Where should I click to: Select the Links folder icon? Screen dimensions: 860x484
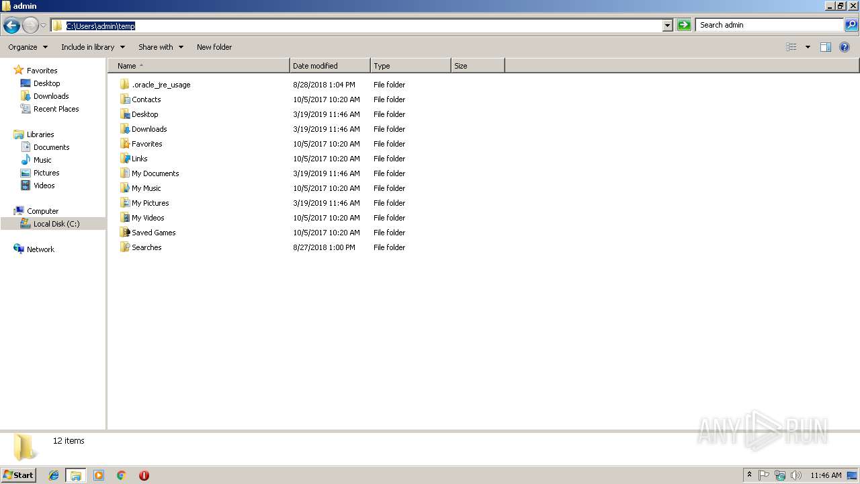(x=124, y=159)
